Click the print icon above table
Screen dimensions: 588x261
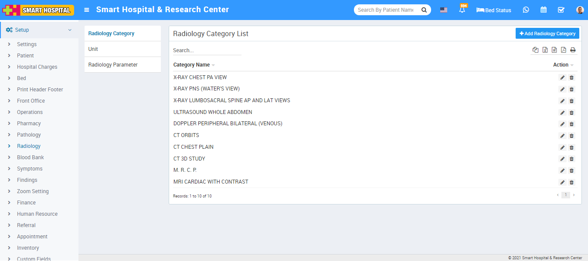[x=573, y=50]
